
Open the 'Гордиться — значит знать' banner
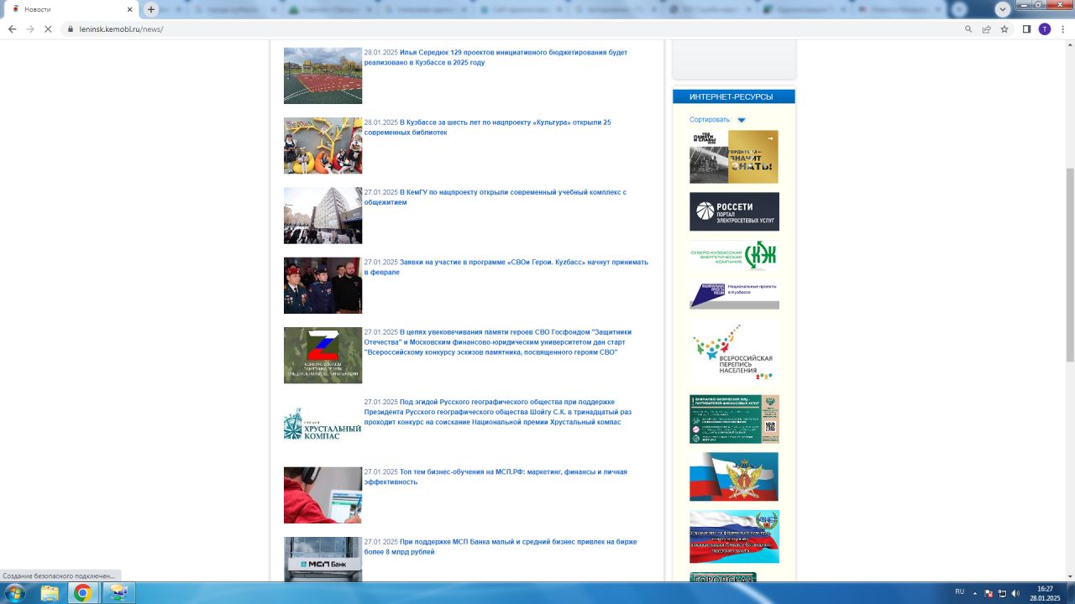[x=734, y=157]
